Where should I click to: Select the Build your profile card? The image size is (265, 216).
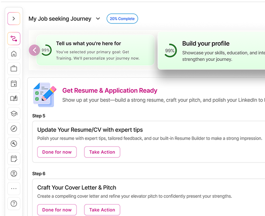coord(211,50)
